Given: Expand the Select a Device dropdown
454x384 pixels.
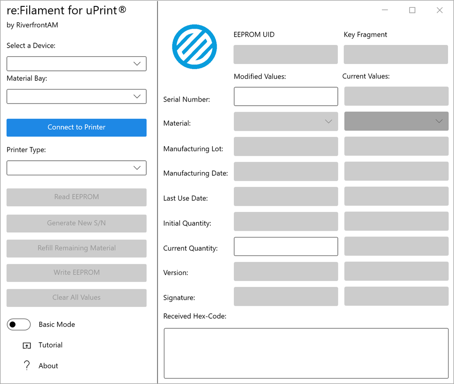Looking at the screenshot, I should click(x=76, y=64).
